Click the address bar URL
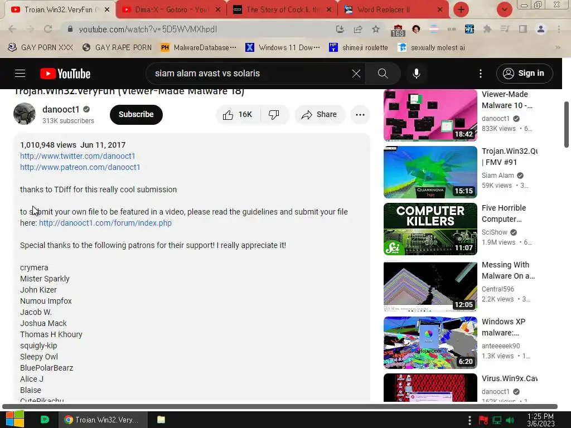The height and width of the screenshot is (428, 571). tap(148, 29)
